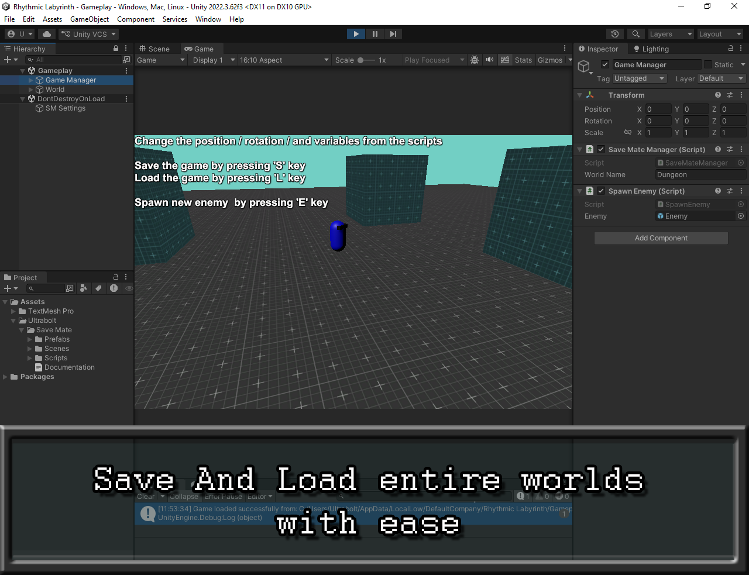Click the Add Component button

tap(661, 238)
